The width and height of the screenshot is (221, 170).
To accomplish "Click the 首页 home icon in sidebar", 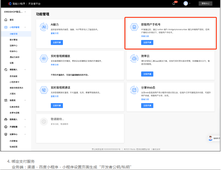I will (x=6, y=20).
